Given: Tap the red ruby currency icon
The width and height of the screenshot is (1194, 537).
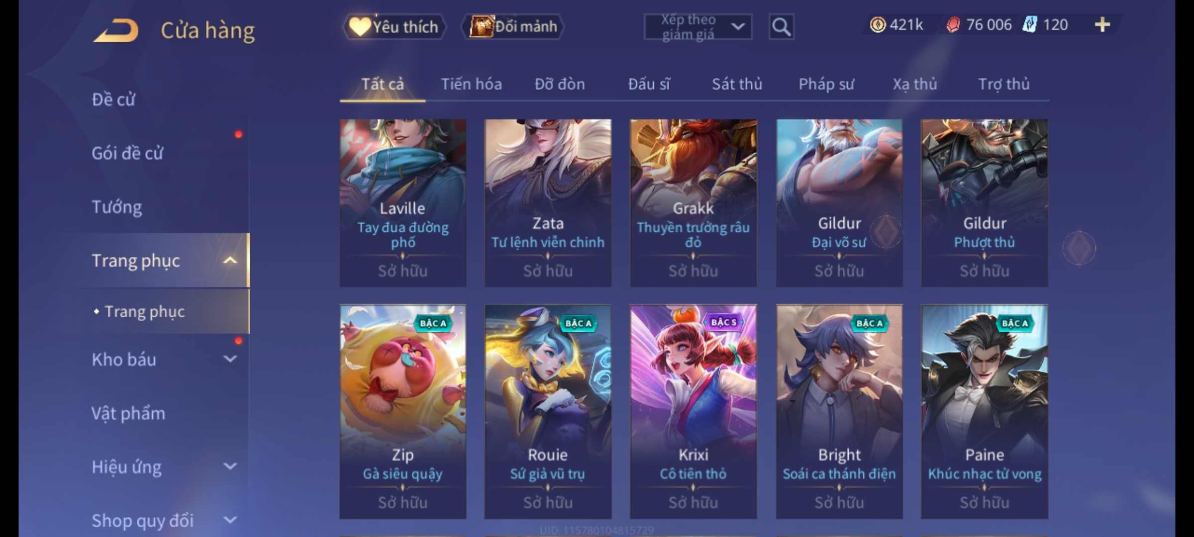Looking at the screenshot, I should click(953, 25).
